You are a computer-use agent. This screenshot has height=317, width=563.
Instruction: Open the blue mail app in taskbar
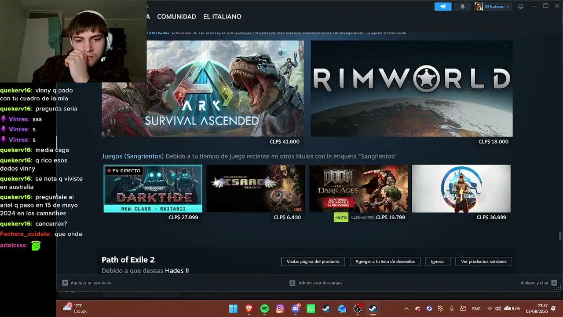point(342,309)
